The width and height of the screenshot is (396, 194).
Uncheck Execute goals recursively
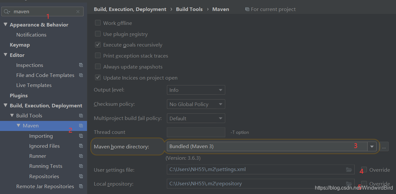point(98,45)
